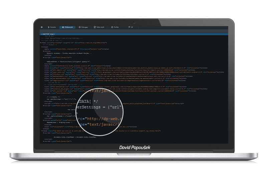The width and height of the screenshot is (267, 178).
Task: Collapse the style media print element
Action: tap(44, 120)
